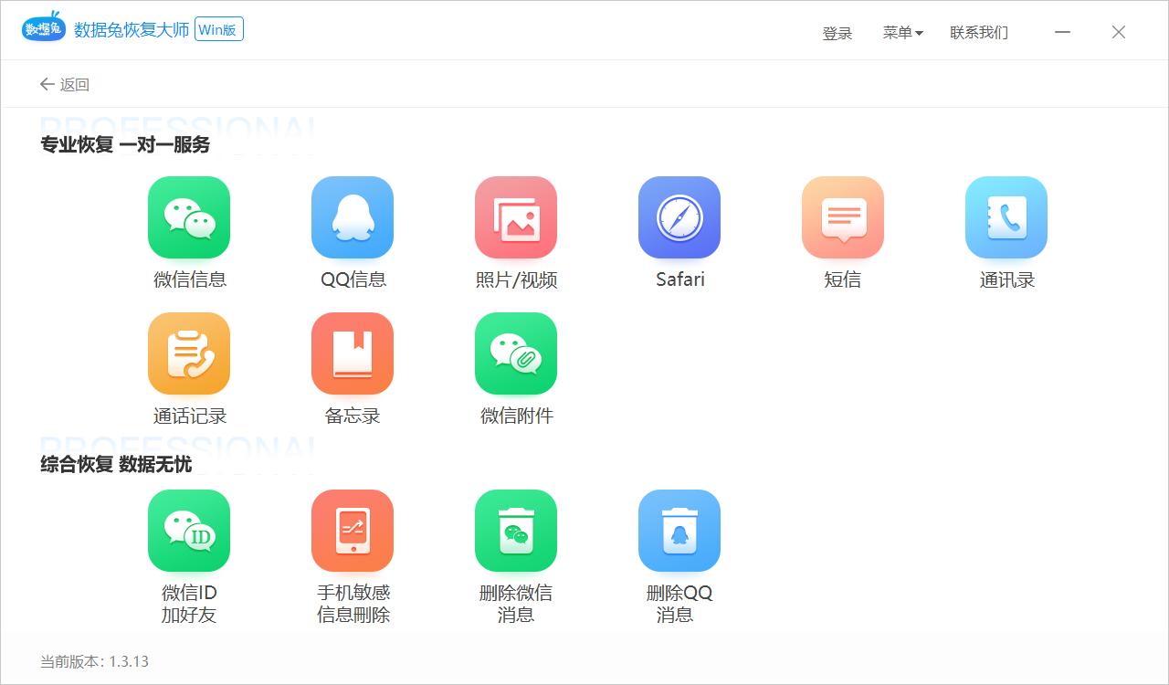Open the 联系我们 menu item
The height and width of the screenshot is (685, 1169).
pos(979,33)
